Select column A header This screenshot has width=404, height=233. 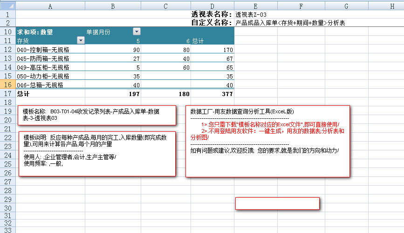(x=50, y=6)
